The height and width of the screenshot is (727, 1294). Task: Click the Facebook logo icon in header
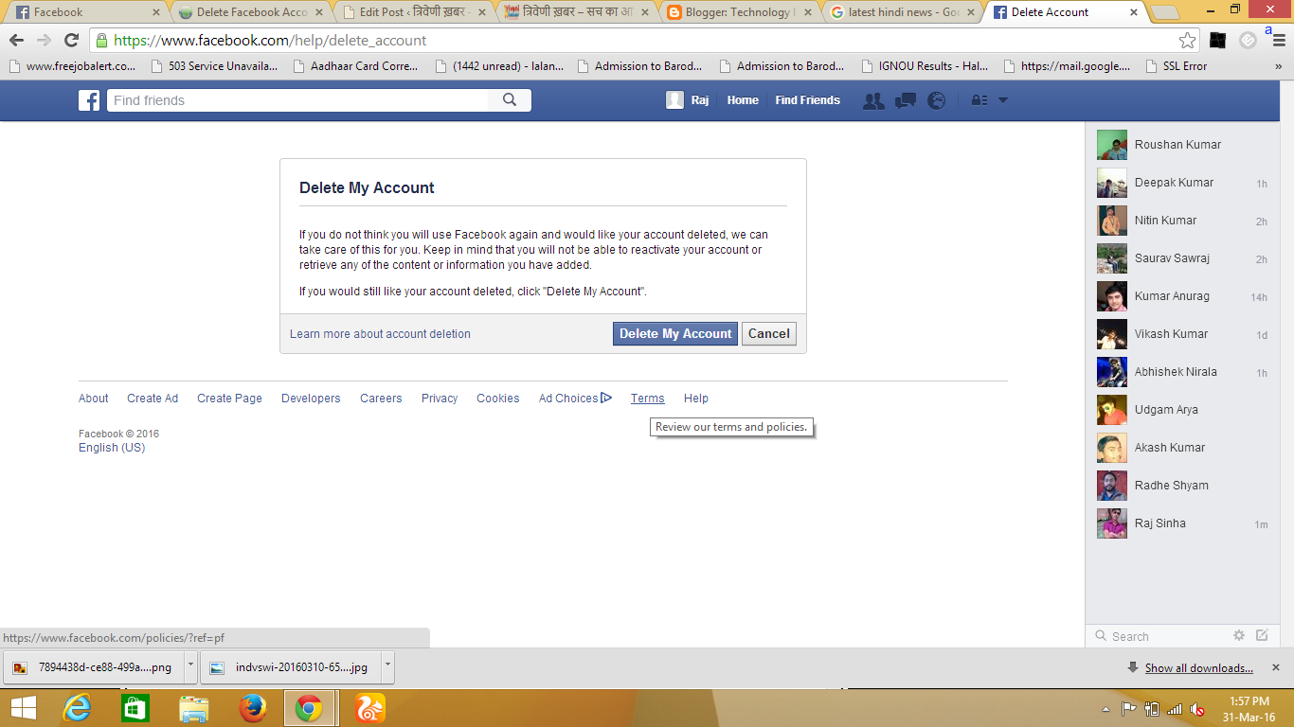pyautogui.click(x=89, y=100)
